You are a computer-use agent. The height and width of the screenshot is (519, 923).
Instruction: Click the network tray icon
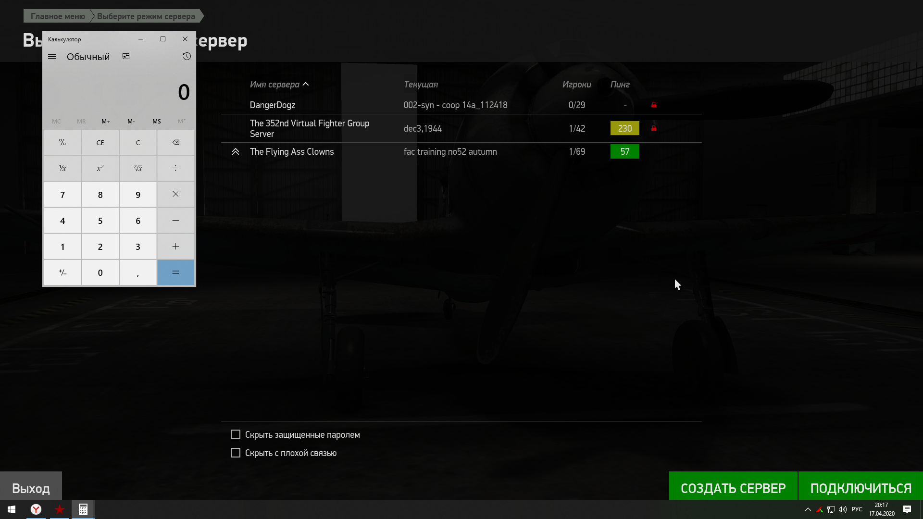831,509
